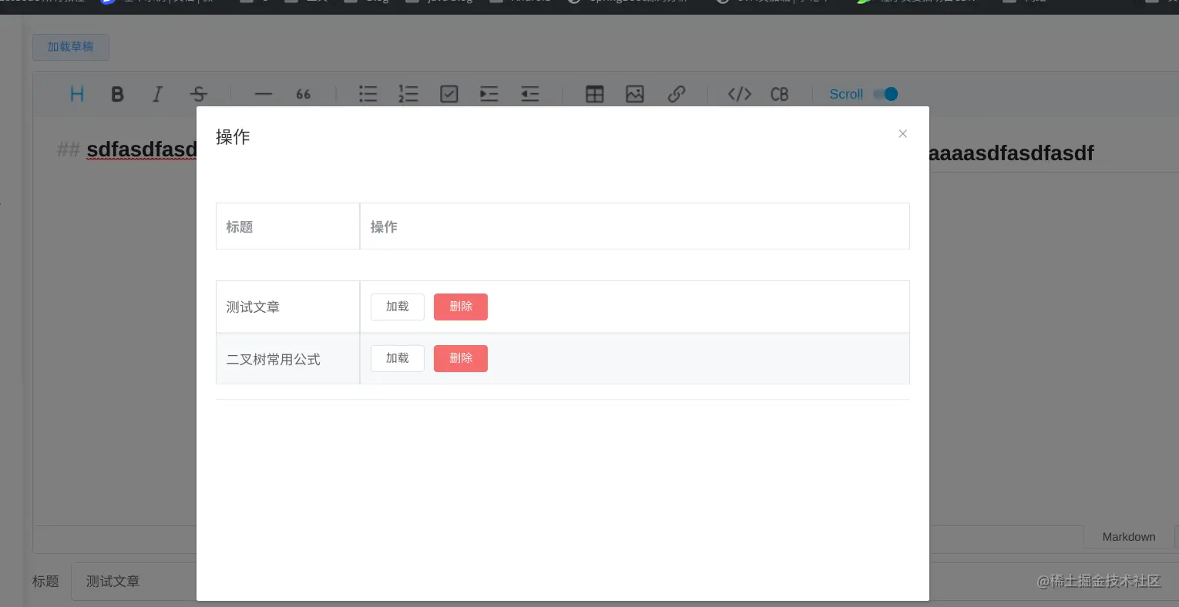The image size is (1179, 607).
Task: Apply strikethrough formatting icon
Action: click(x=198, y=94)
